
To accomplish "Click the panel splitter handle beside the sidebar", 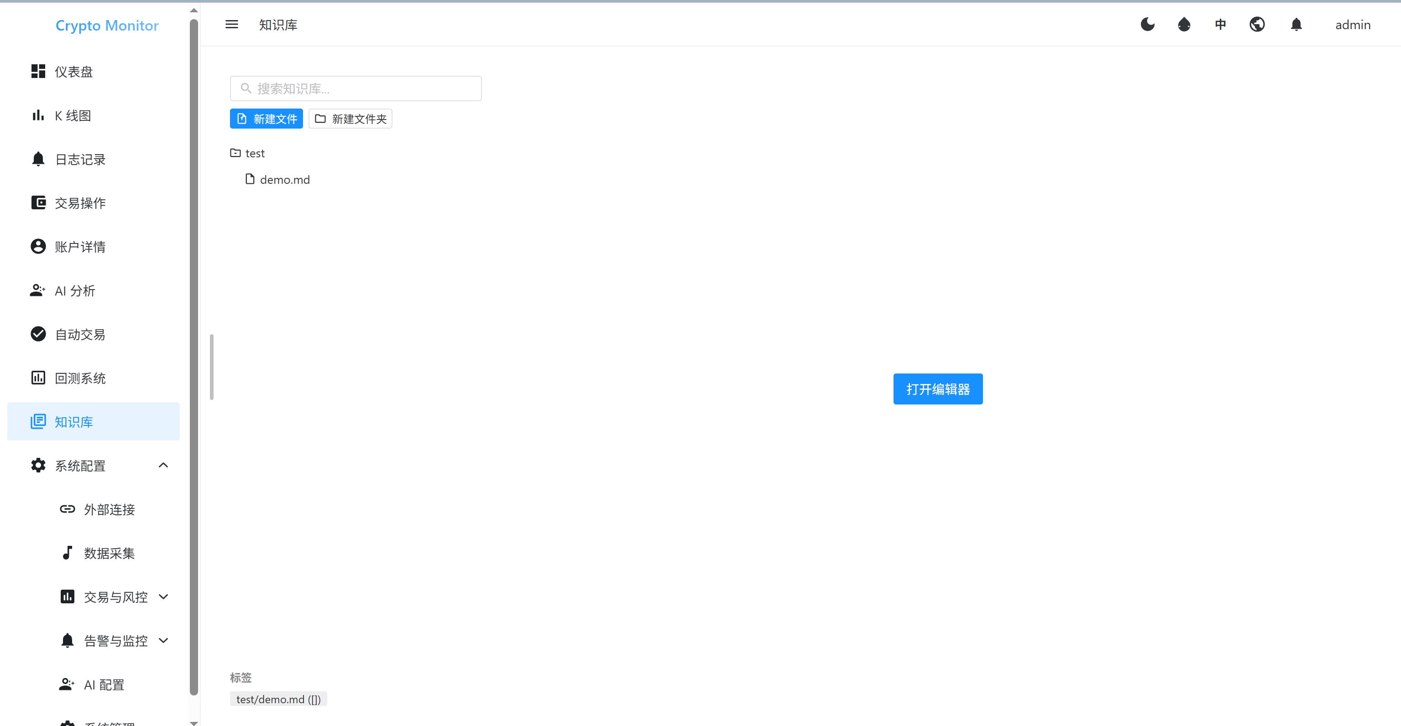I will (x=212, y=367).
